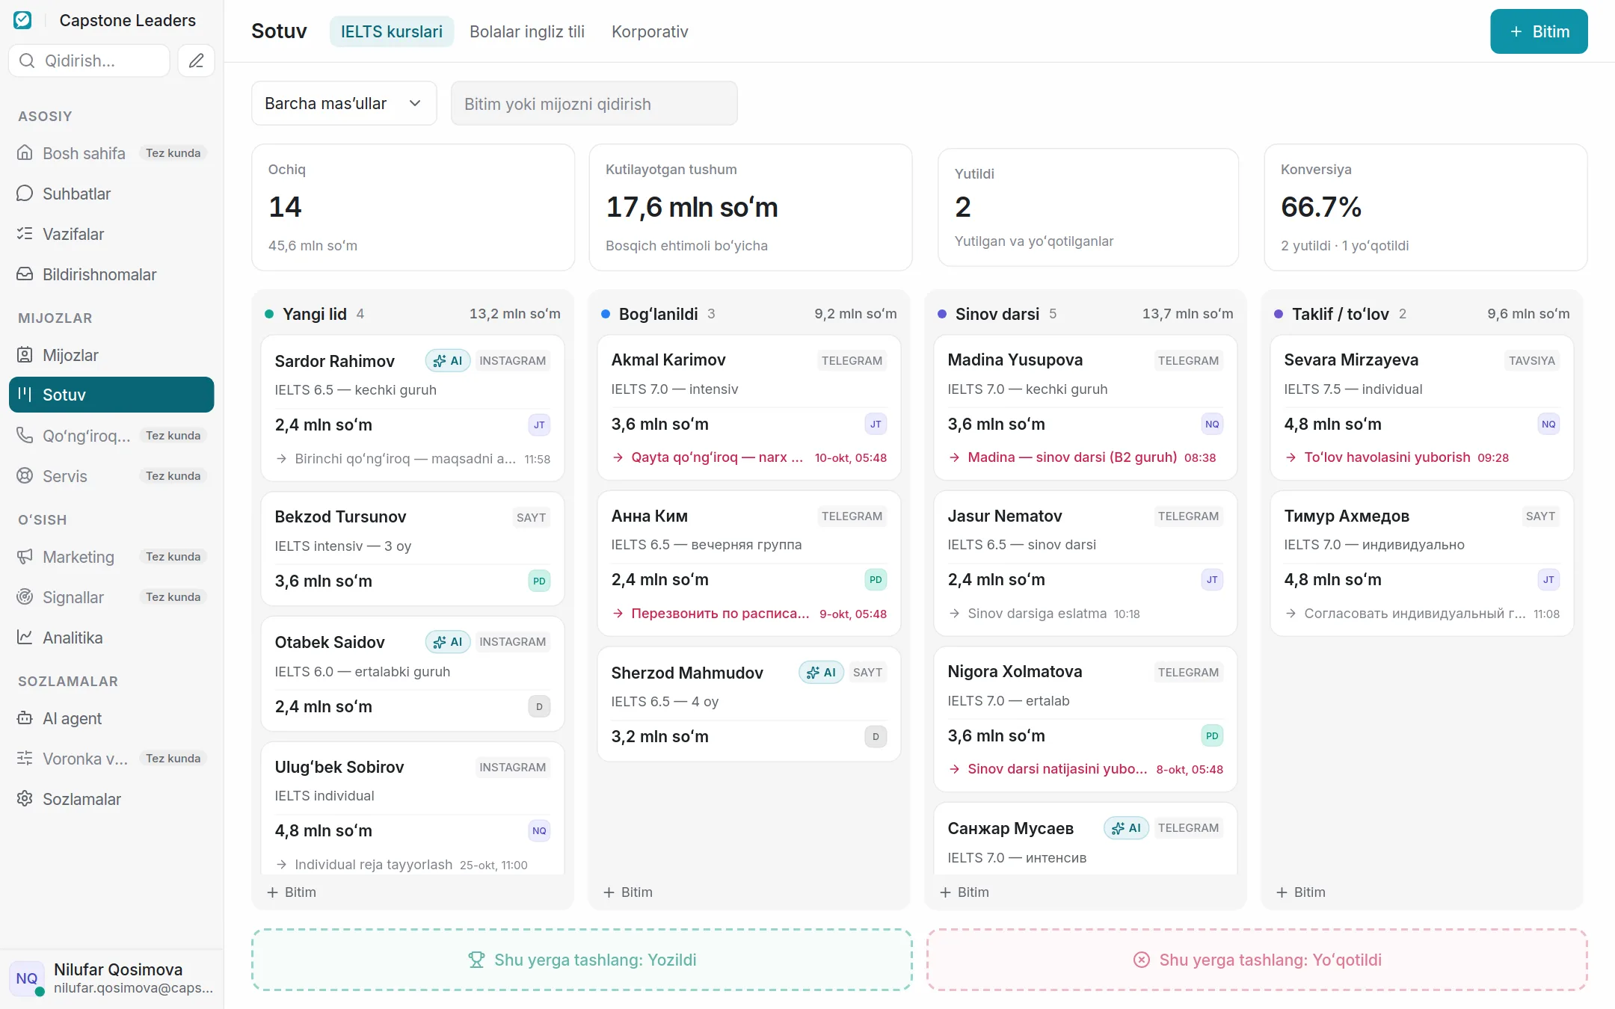Open Barcha mas'ullar dropdown

tap(344, 103)
